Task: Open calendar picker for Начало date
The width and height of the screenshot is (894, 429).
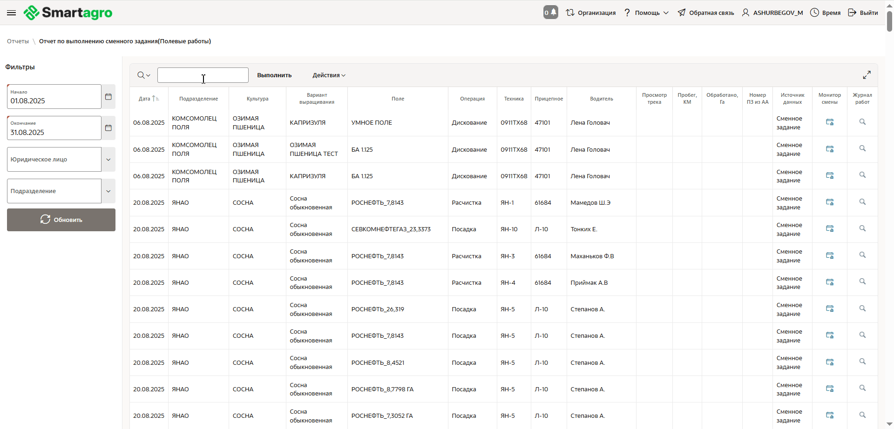Action: (x=108, y=97)
